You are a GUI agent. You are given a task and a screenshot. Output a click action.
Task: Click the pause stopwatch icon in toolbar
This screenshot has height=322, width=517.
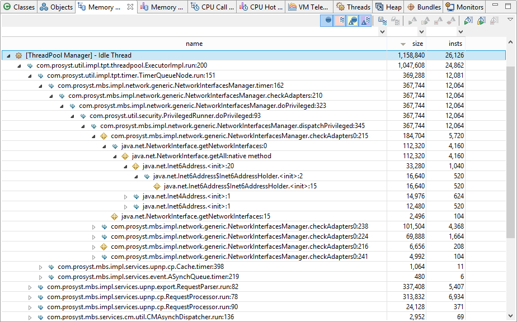click(481, 21)
